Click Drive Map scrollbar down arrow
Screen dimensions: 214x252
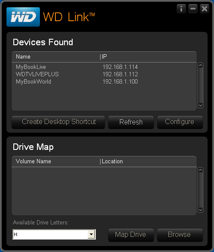201,210
